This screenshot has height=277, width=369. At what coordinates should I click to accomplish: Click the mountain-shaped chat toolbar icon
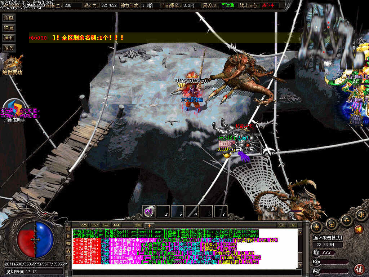point(84,225)
